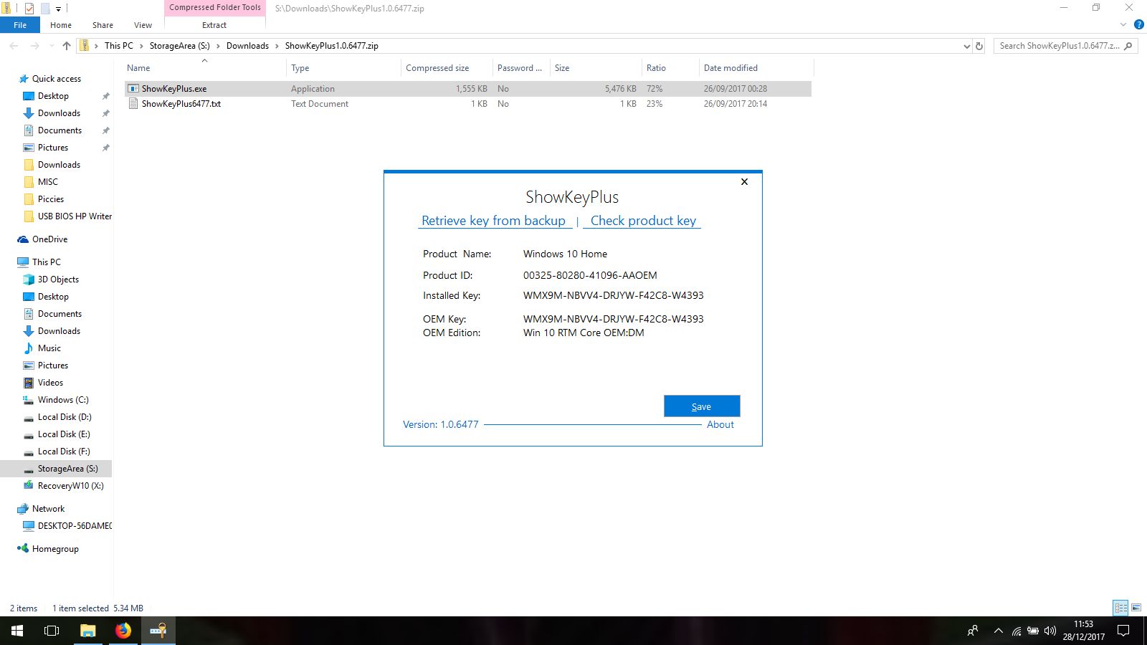Open 3D Objects folder

58,279
